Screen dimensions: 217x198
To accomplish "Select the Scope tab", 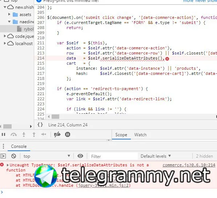I will pyautogui.click(x=121, y=135).
